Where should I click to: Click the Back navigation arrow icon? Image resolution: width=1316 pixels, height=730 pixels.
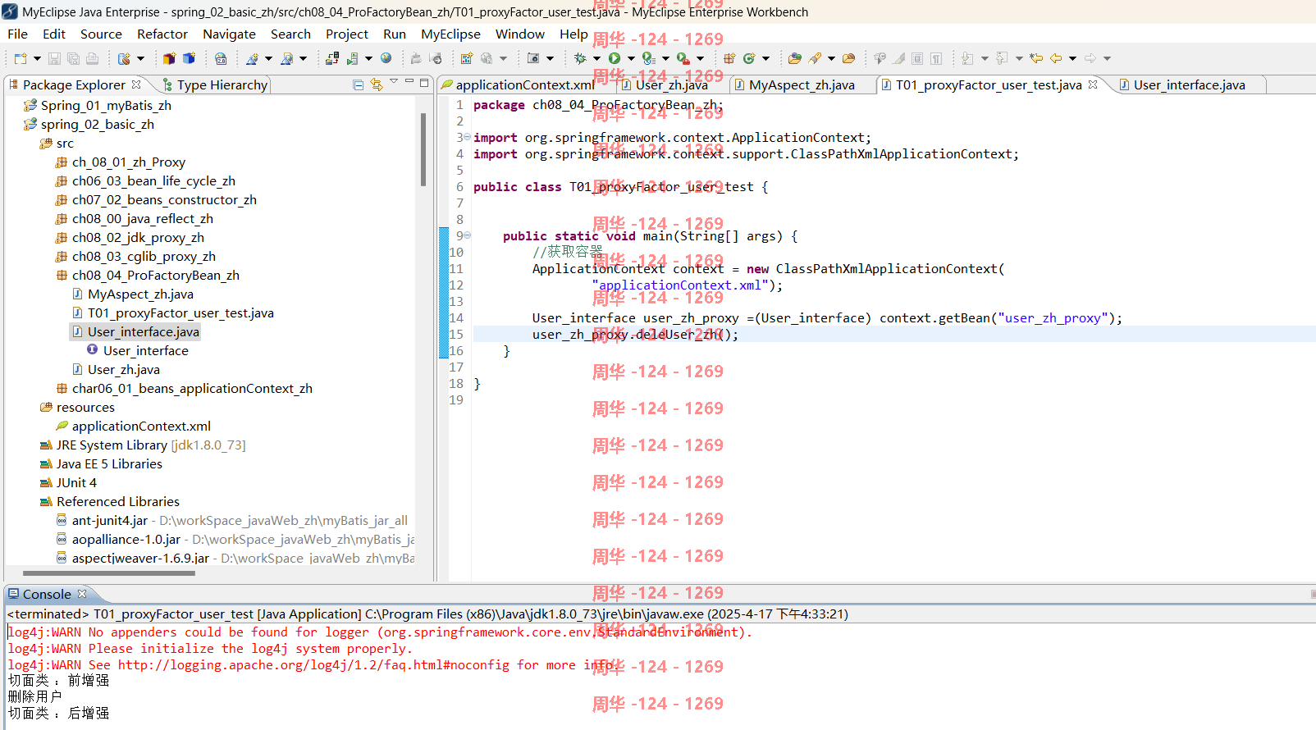click(x=1056, y=58)
